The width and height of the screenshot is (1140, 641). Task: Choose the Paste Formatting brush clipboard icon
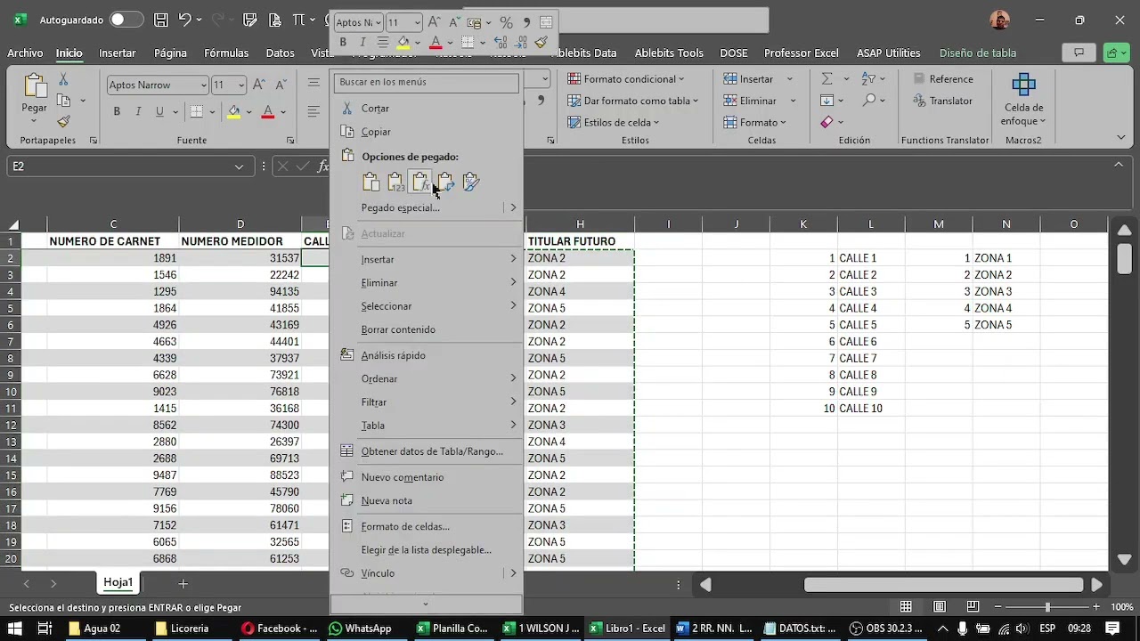(x=470, y=183)
